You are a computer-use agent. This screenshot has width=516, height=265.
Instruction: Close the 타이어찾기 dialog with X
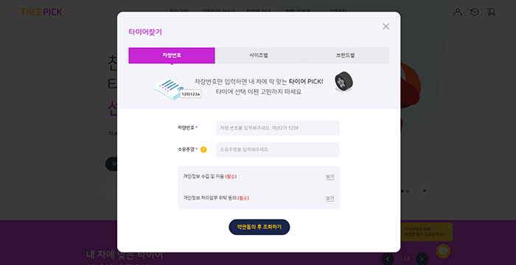point(386,26)
